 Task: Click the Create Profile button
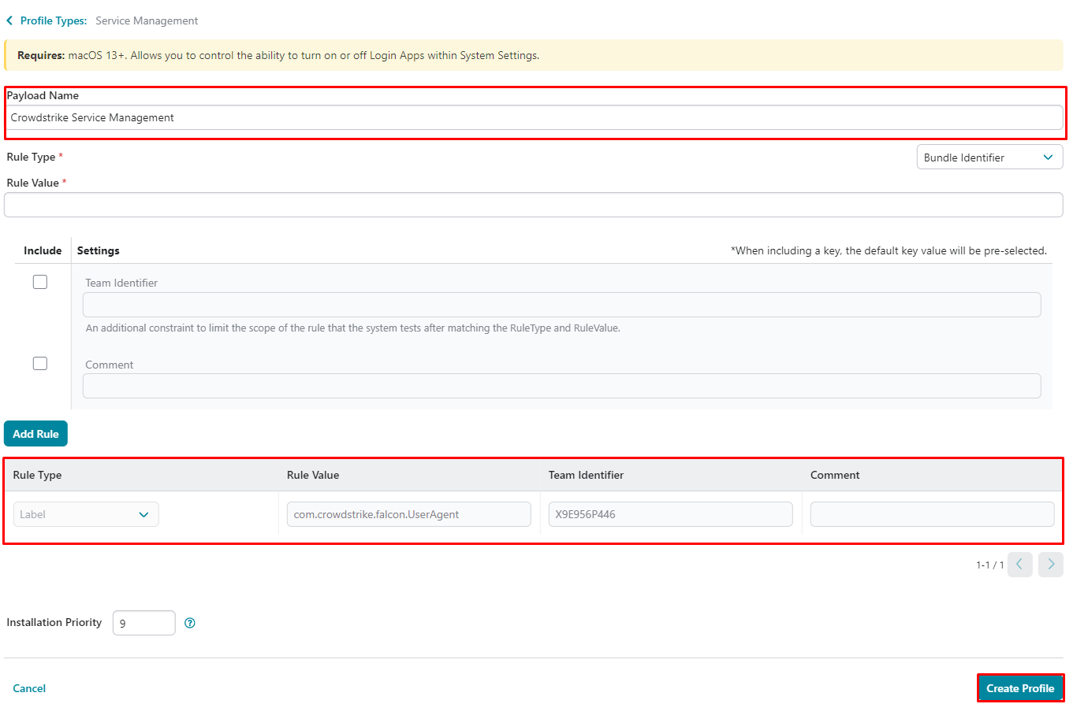click(1020, 688)
